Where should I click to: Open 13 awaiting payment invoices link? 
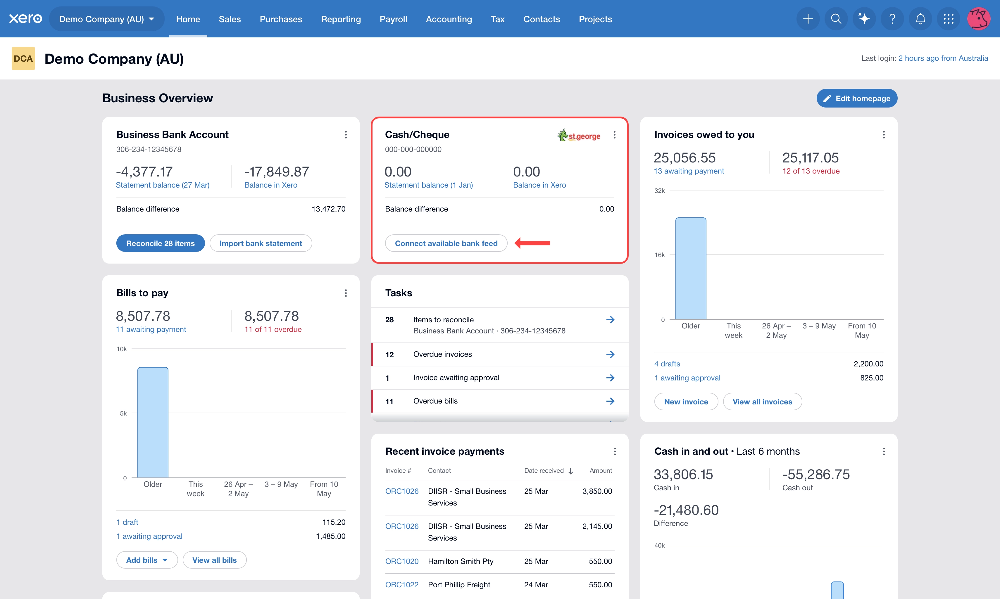689,171
